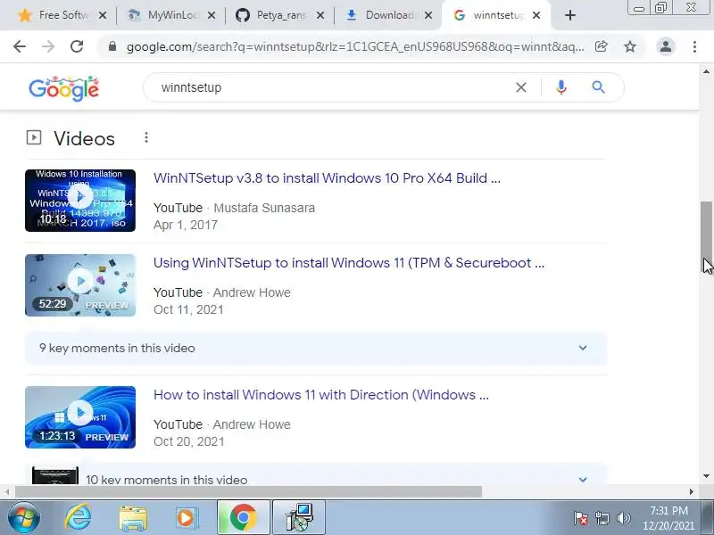This screenshot has width=714, height=535.
Task: Go back to the previous page
Action: [20, 46]
